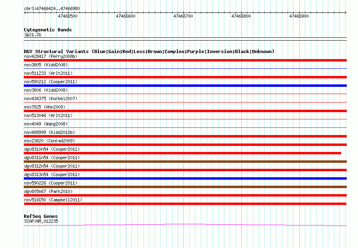Select the dgv8311n54 brown complex bar

[x=185, y=162]
